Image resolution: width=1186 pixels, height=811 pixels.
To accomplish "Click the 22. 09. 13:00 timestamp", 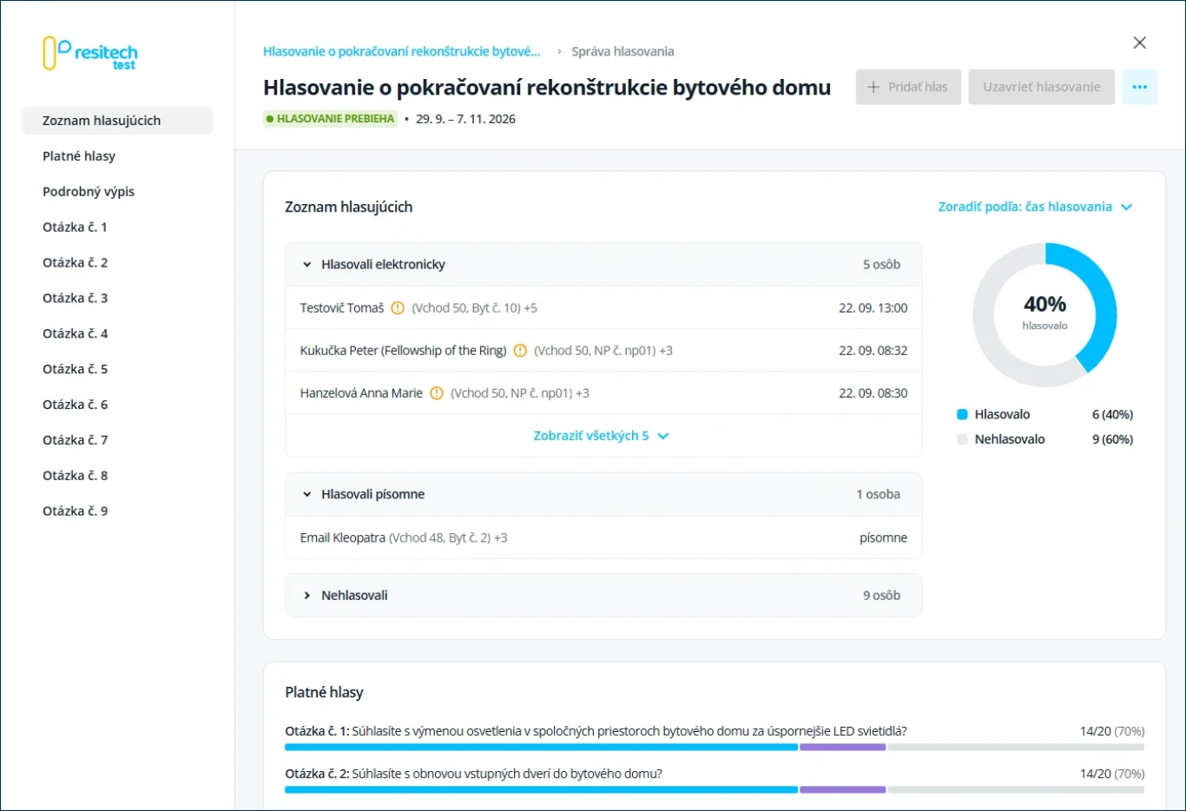I will (873, 308).
